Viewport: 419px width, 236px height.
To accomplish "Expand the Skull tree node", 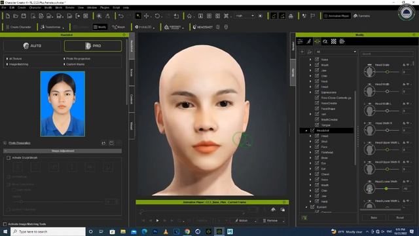I will pyautogui.click(x=310, y=142).
